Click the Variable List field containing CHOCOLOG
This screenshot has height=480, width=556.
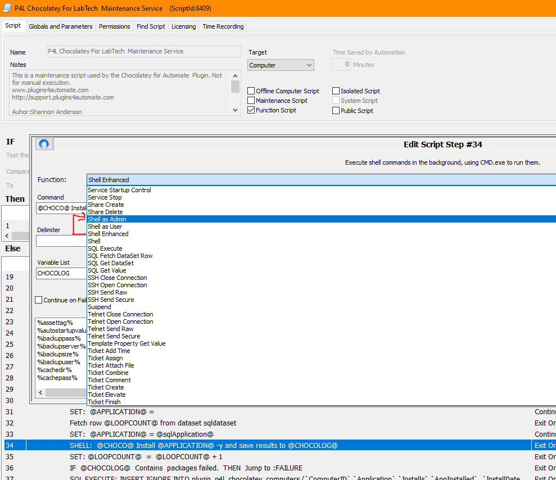tap(61, 273)
